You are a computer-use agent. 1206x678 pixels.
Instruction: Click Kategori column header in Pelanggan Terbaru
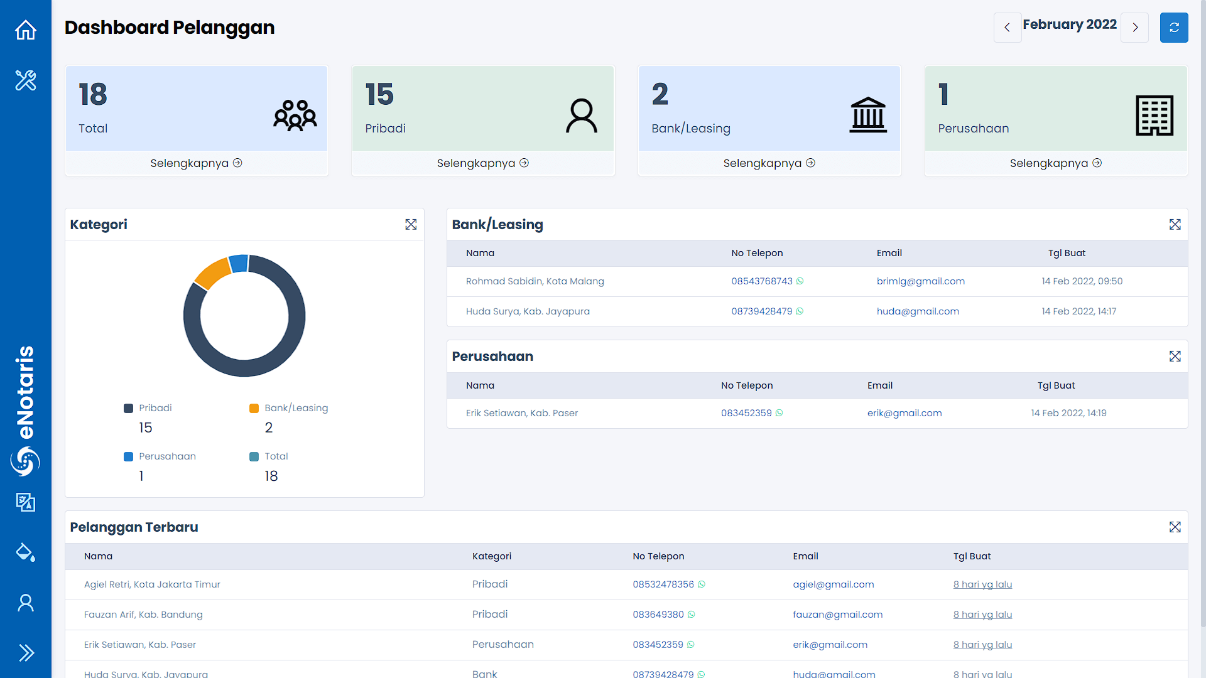tap(492, 556)
